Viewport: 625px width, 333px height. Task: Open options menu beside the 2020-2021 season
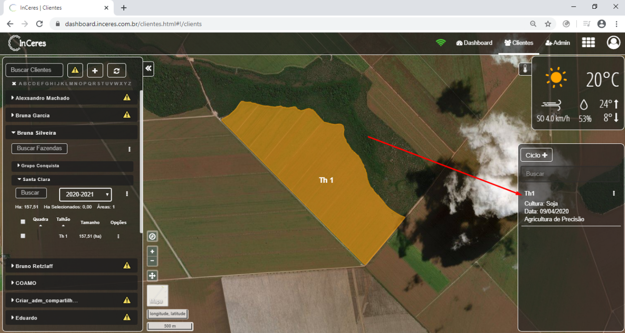coord(127,193)
